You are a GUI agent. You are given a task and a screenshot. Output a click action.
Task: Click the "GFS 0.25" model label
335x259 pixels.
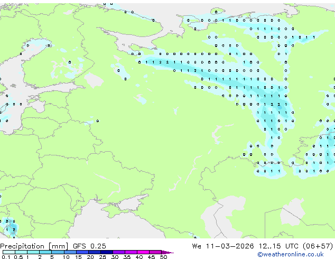click(x=89, y=246)
